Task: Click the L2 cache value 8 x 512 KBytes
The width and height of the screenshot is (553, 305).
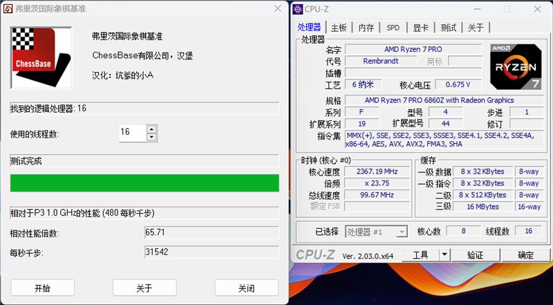Action: pos(482,195)
